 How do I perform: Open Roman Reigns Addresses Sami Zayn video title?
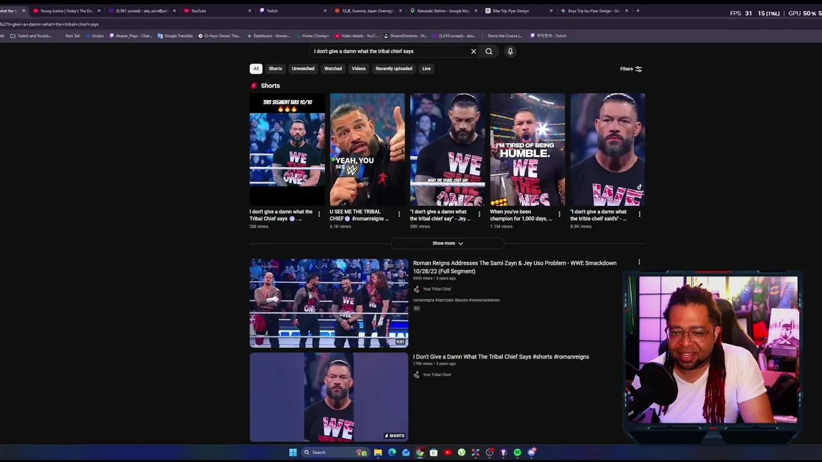514,267
